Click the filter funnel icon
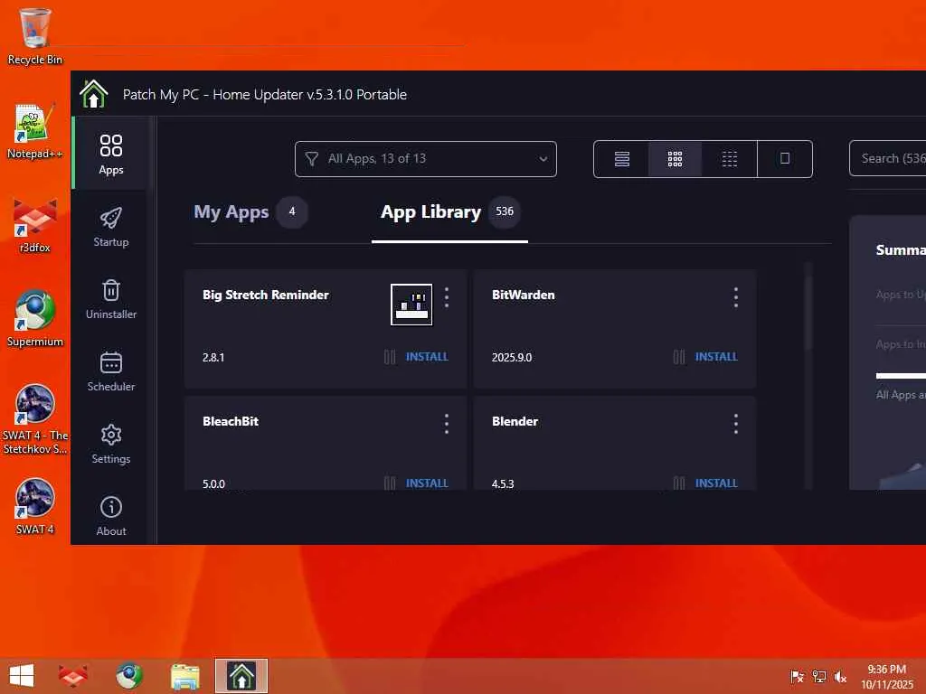The height and width of the screenshot is (694, 926). pyautogui.click(x=312, y=159)
